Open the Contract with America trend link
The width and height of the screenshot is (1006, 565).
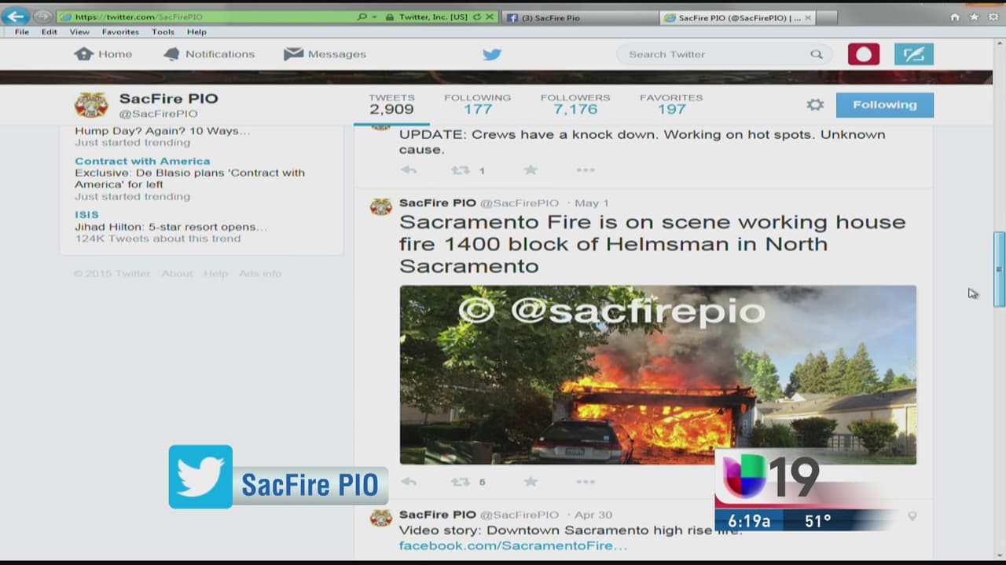pyautogui.click(x=142, y=161)
